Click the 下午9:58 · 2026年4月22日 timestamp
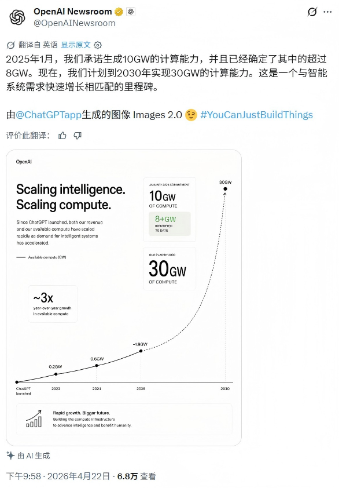This screenshot has width=339, height=488. point(58,476)
